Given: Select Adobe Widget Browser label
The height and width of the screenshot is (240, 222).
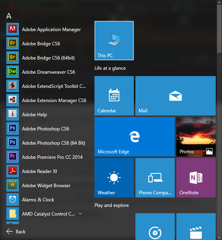Looking at the screenshot, I should [46, 186].
